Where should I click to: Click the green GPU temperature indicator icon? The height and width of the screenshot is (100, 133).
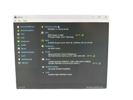click(94, 56)
